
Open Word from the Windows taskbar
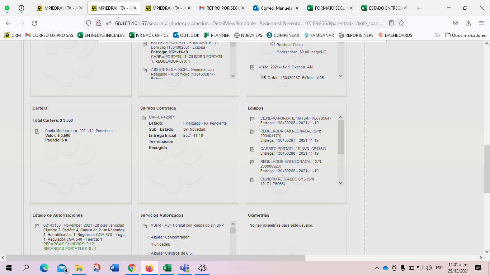[x=114, y=268]
